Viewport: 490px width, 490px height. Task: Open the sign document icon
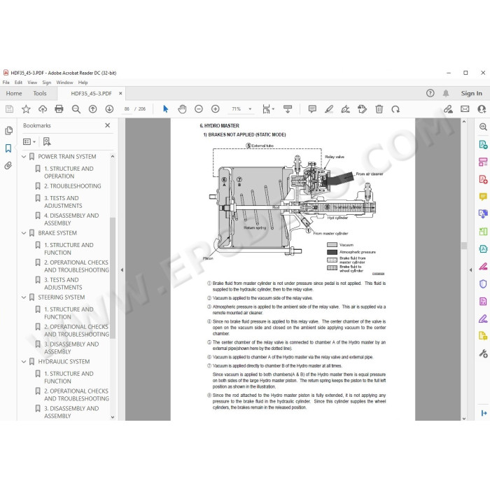(x=345, y=108)
